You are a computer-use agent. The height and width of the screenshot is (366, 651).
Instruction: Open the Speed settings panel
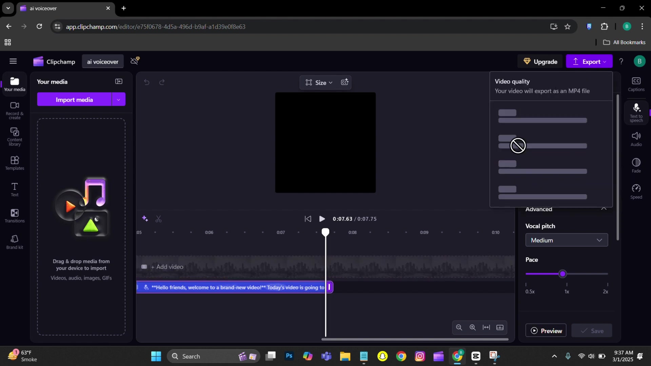coord(636,191)
